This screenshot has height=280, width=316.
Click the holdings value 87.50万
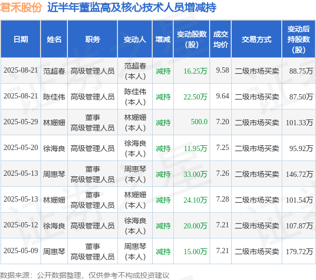301,97
